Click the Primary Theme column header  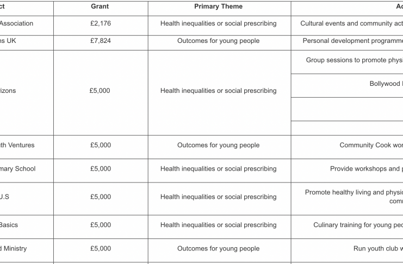pos(218,7)
